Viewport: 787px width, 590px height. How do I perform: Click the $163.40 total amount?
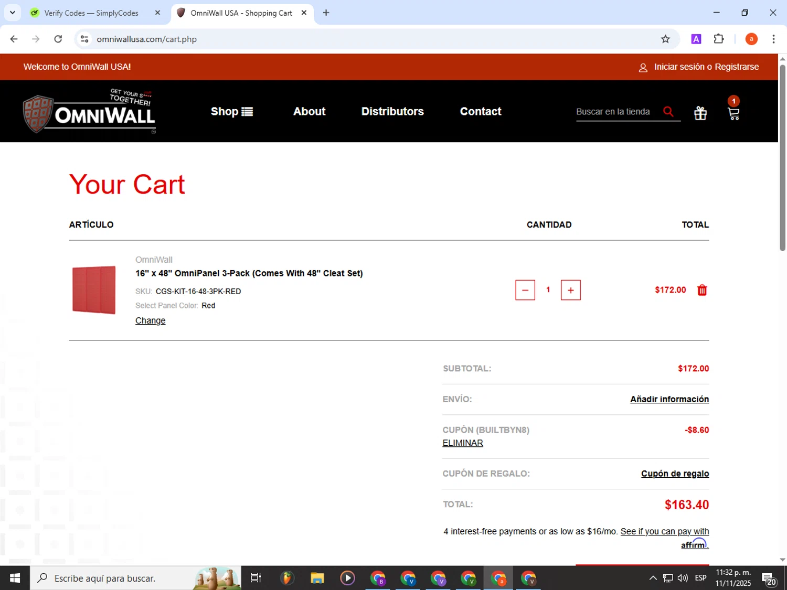click(x=687, y=505)
